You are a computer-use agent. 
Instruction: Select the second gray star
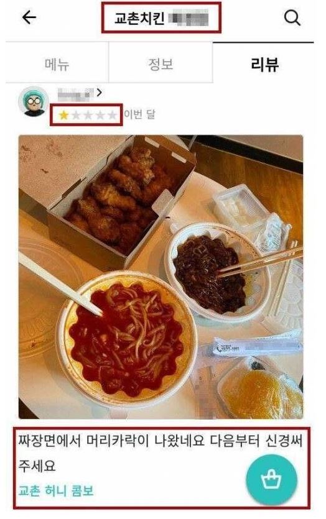pyautogui.click(x=76, y=115)
